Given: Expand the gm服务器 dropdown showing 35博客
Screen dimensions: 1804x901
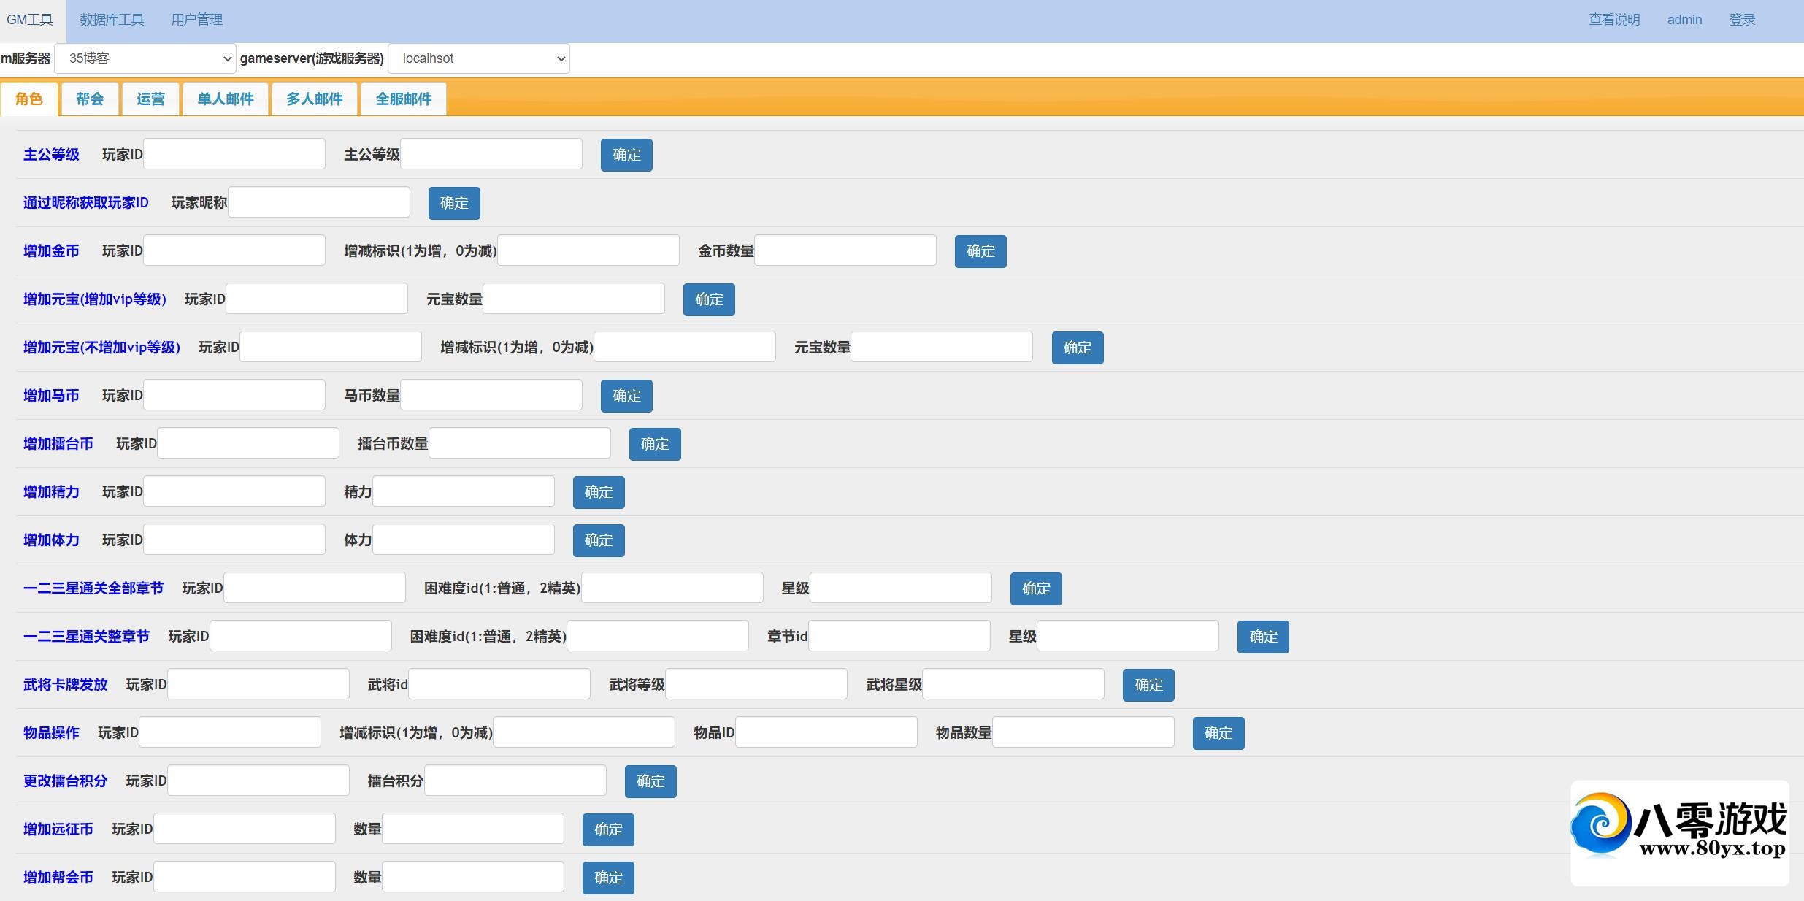Looking at the screenshot, I should (145, 58).
